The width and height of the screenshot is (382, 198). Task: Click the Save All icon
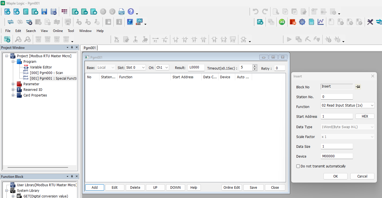click(53, 11)
